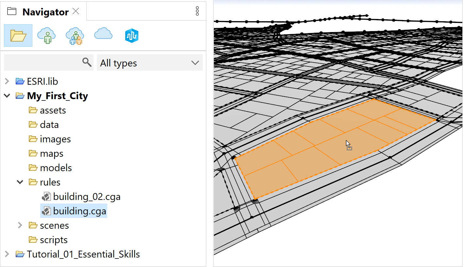Open the My Content cloud icon
This screenshot has width=464, height=267.
point(46,35)
